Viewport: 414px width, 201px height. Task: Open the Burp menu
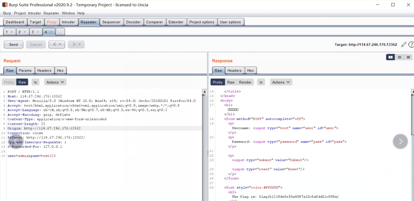[x=7, y=13]
